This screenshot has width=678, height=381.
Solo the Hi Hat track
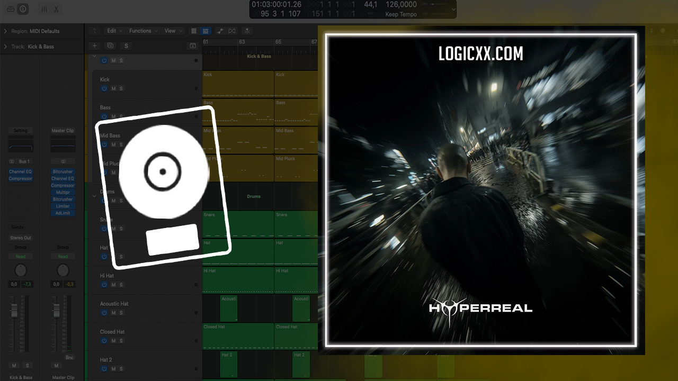point(121,285)
